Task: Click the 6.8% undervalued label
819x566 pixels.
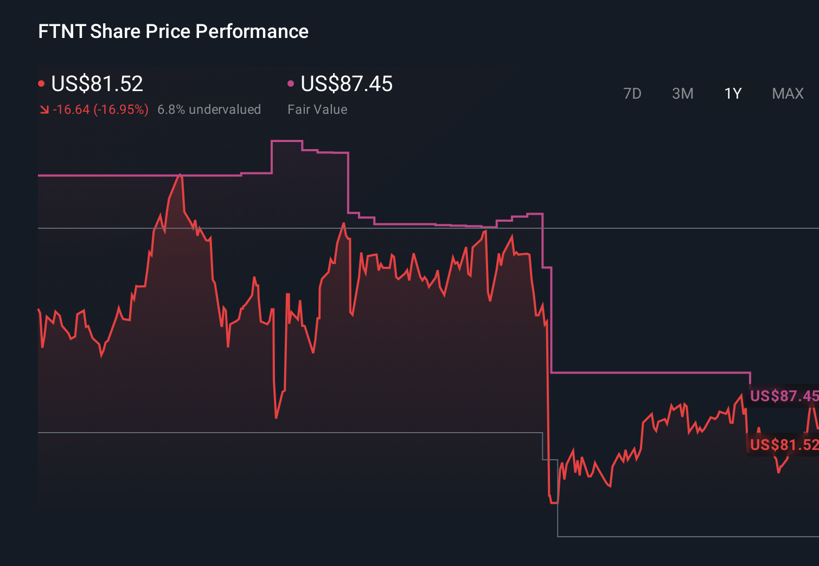Action: click(209, 110)
